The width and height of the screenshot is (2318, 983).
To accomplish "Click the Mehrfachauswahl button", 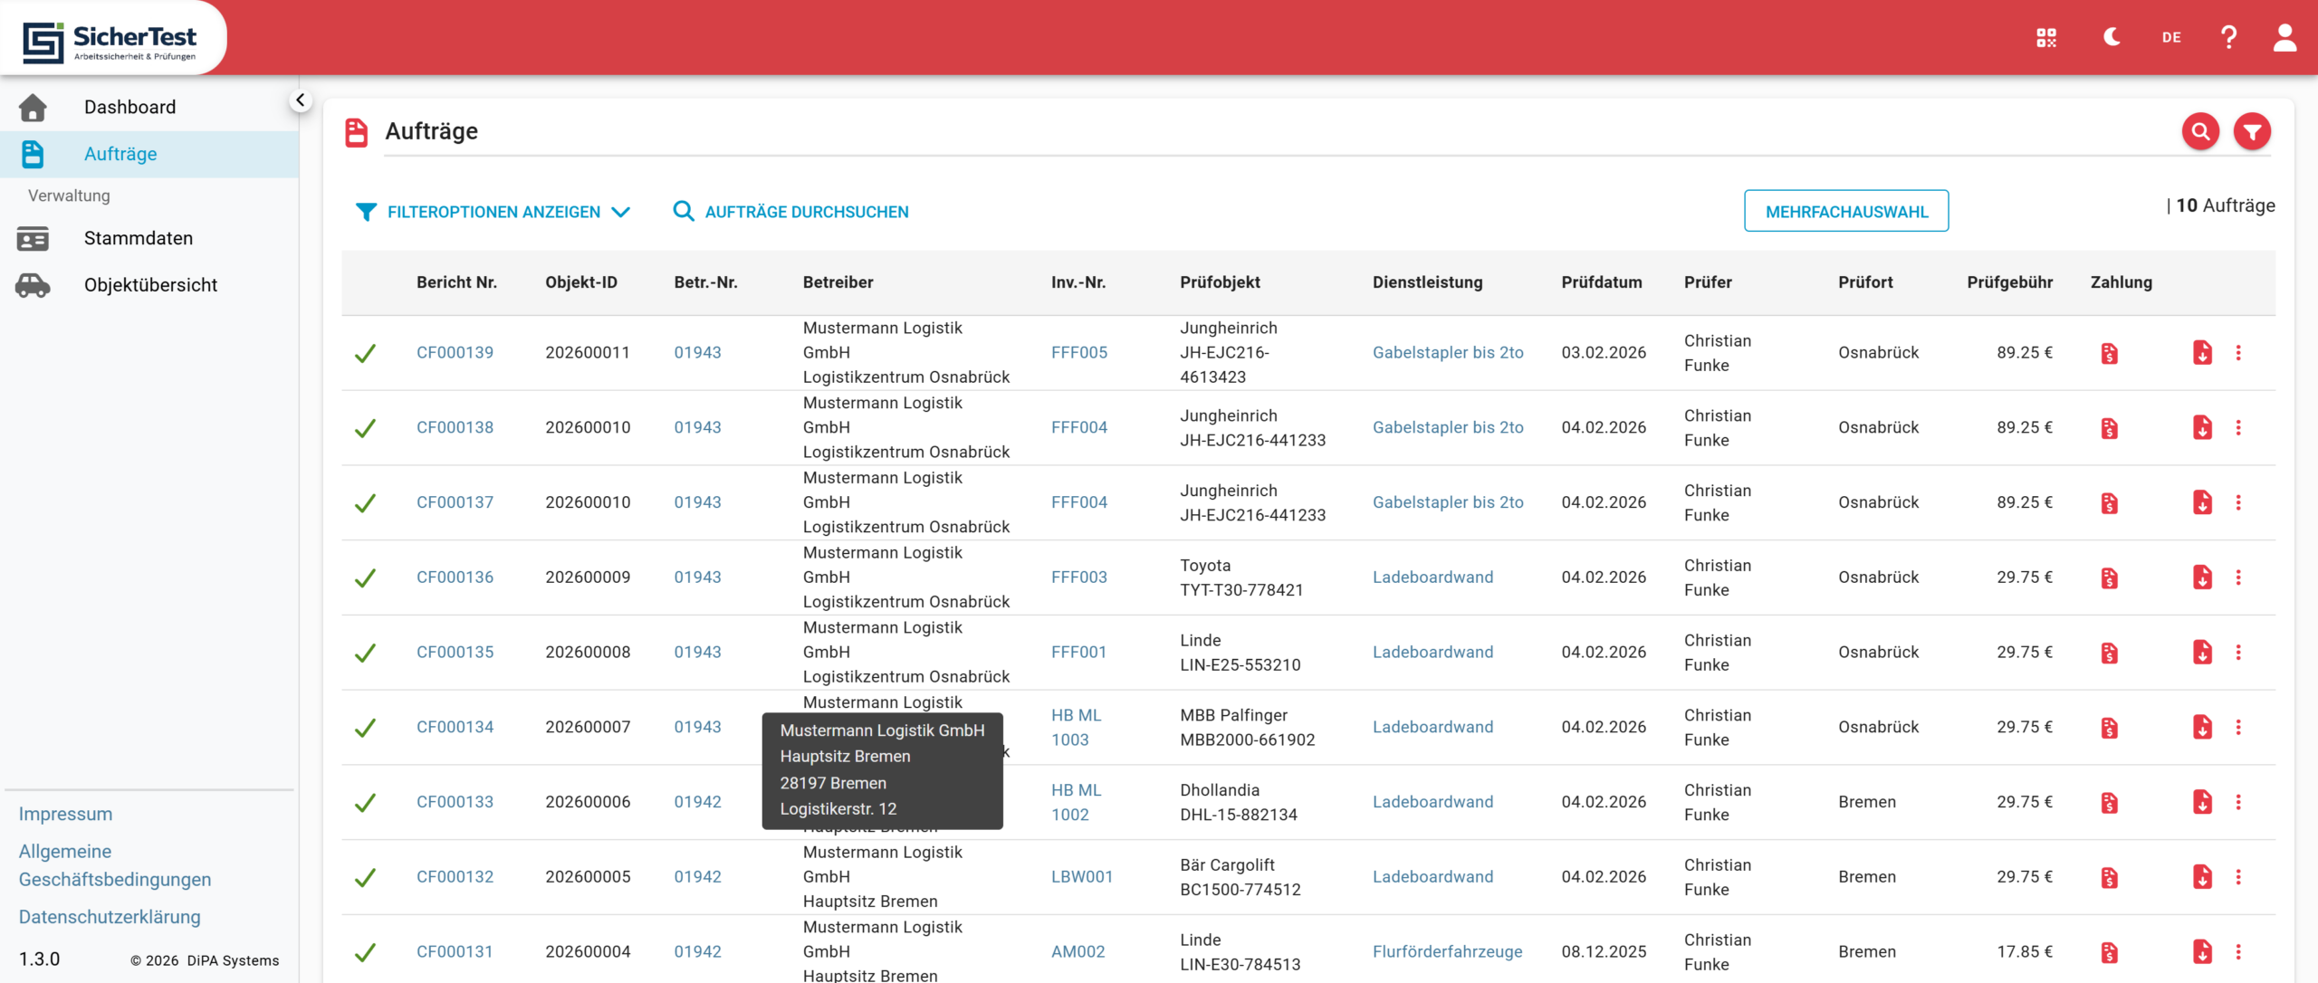I will tap(1846, 211).
